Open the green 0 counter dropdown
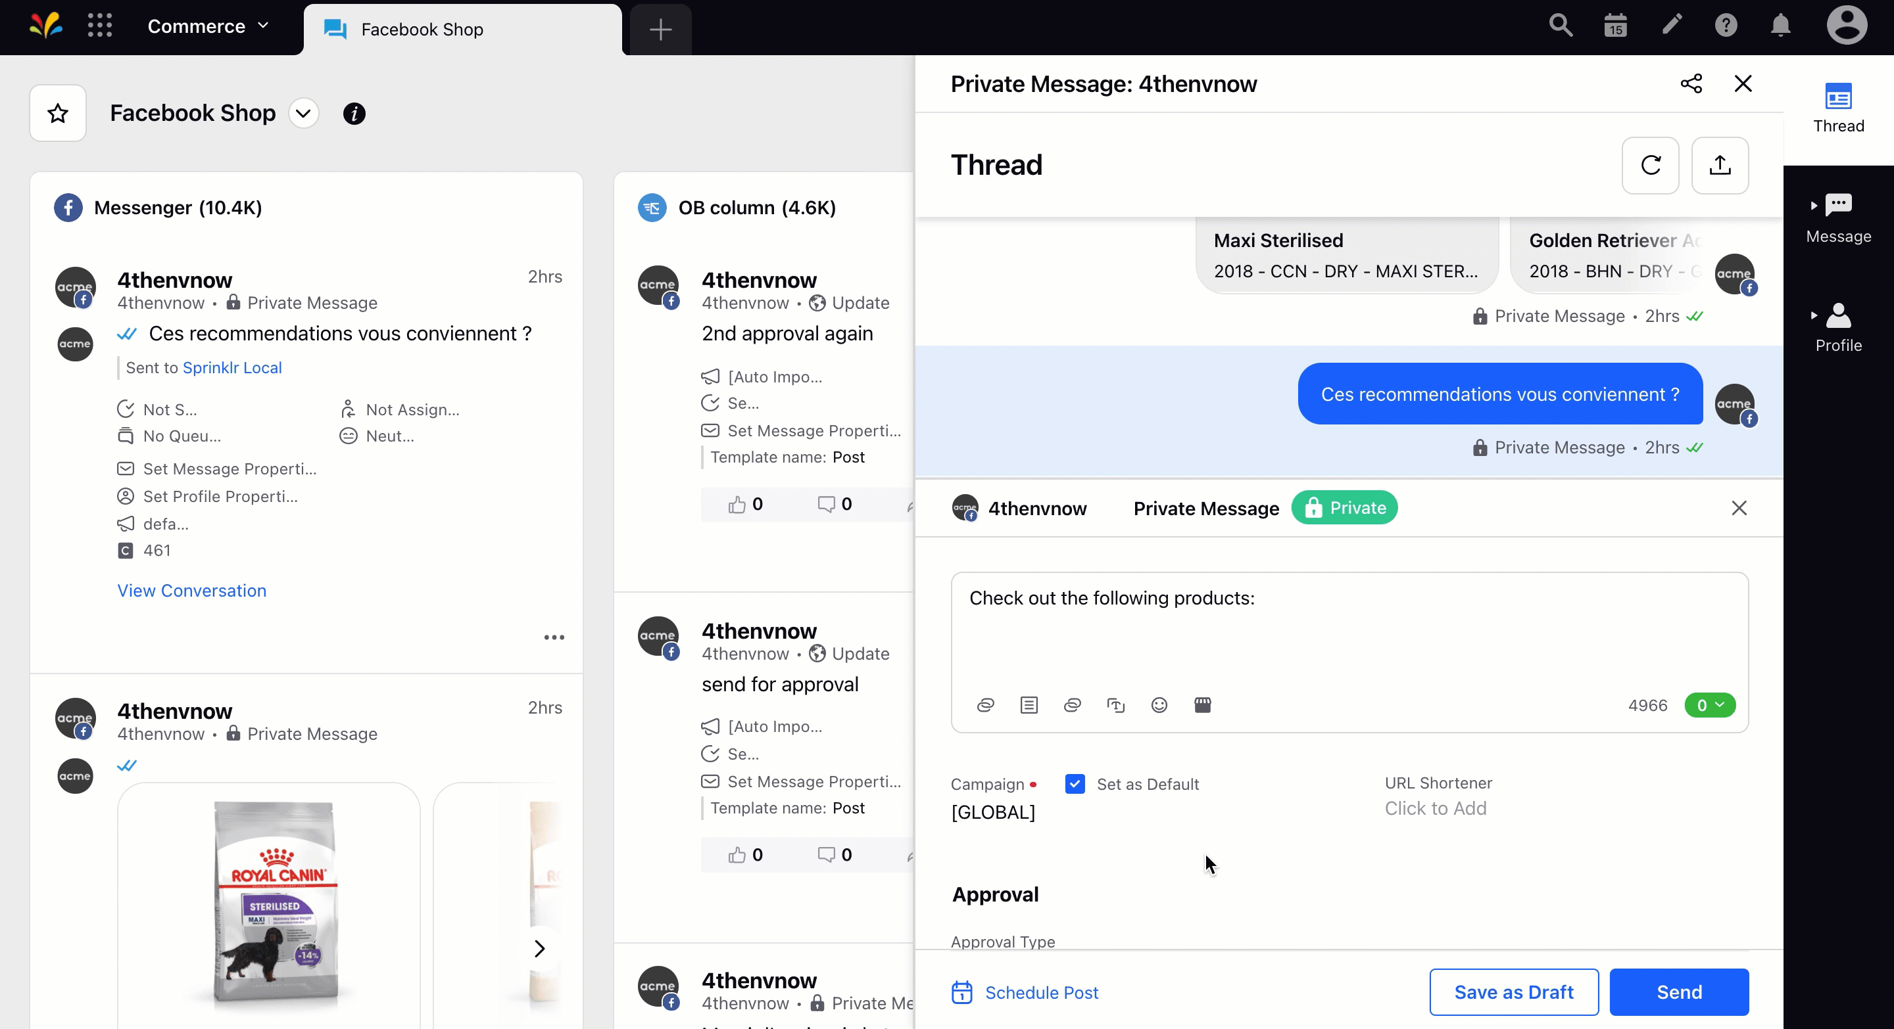This screenshot has height=1029, width=1894. pyautogui.click(x=1709, y=705)
